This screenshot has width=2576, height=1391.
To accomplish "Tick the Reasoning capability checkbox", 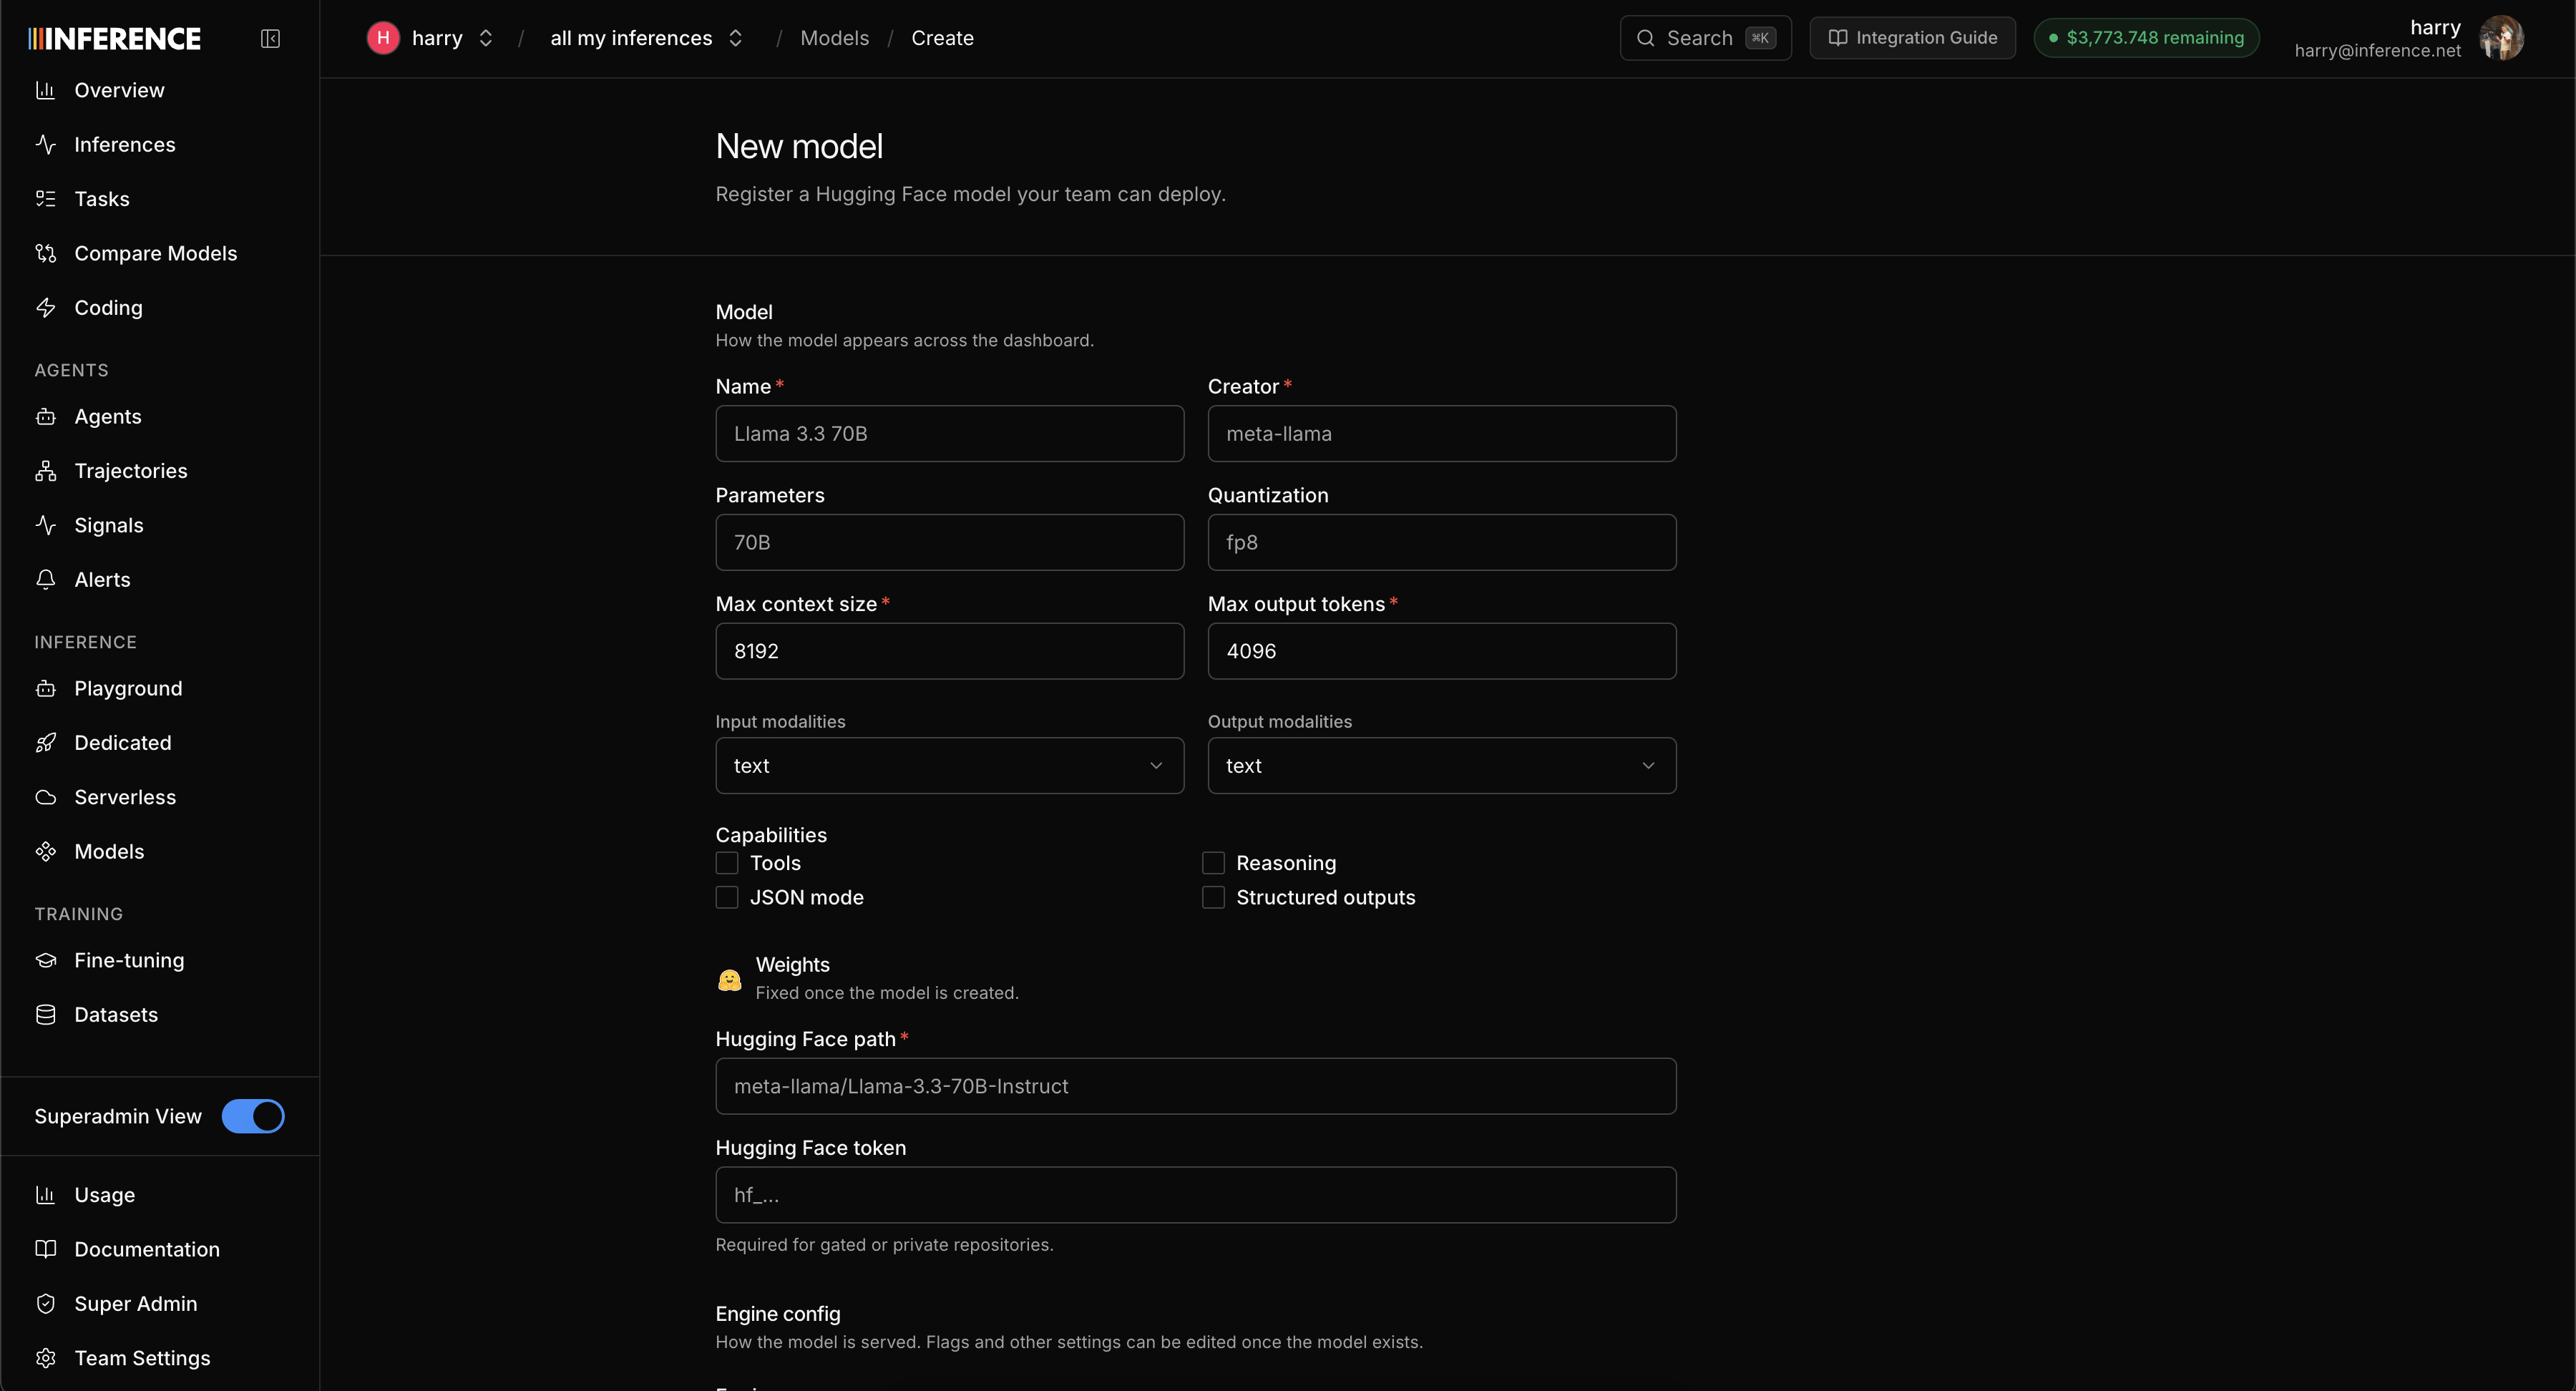I will [x=1213, y=863].
